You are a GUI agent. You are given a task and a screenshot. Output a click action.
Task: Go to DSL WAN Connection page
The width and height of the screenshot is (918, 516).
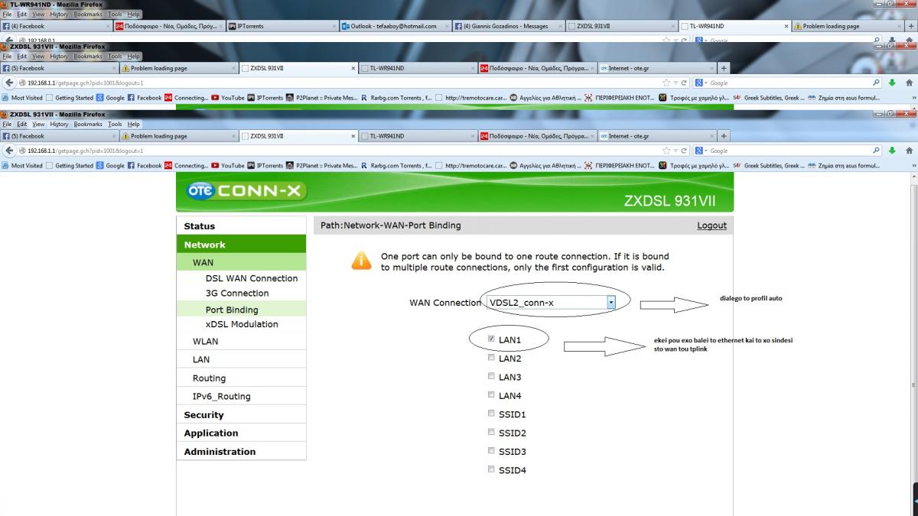252,278
